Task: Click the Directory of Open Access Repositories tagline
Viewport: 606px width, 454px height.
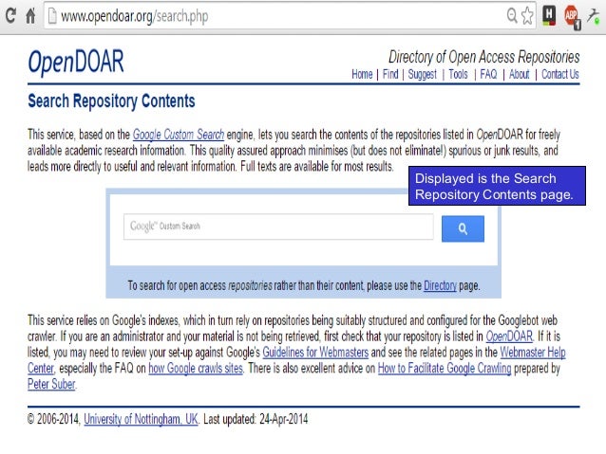Action: 483,57
